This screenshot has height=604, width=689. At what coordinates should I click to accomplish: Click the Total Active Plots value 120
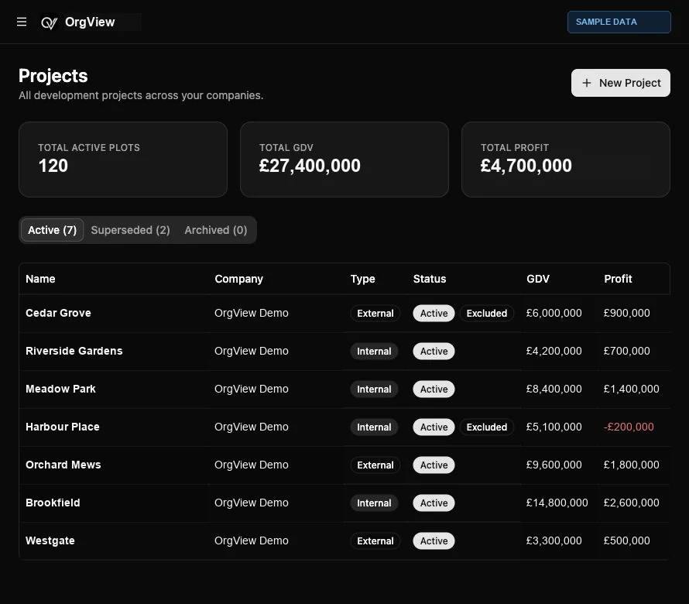(53, 166)
